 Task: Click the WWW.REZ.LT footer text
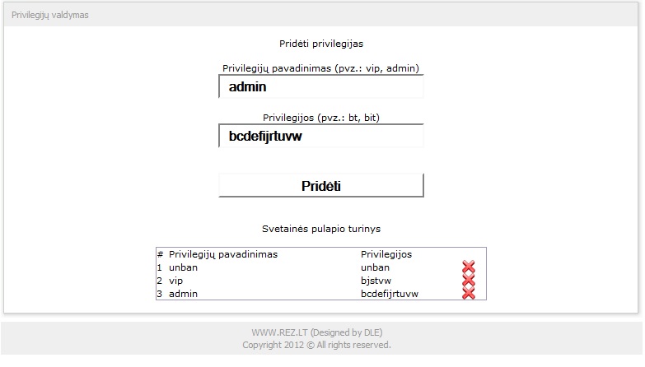point(317,332)
